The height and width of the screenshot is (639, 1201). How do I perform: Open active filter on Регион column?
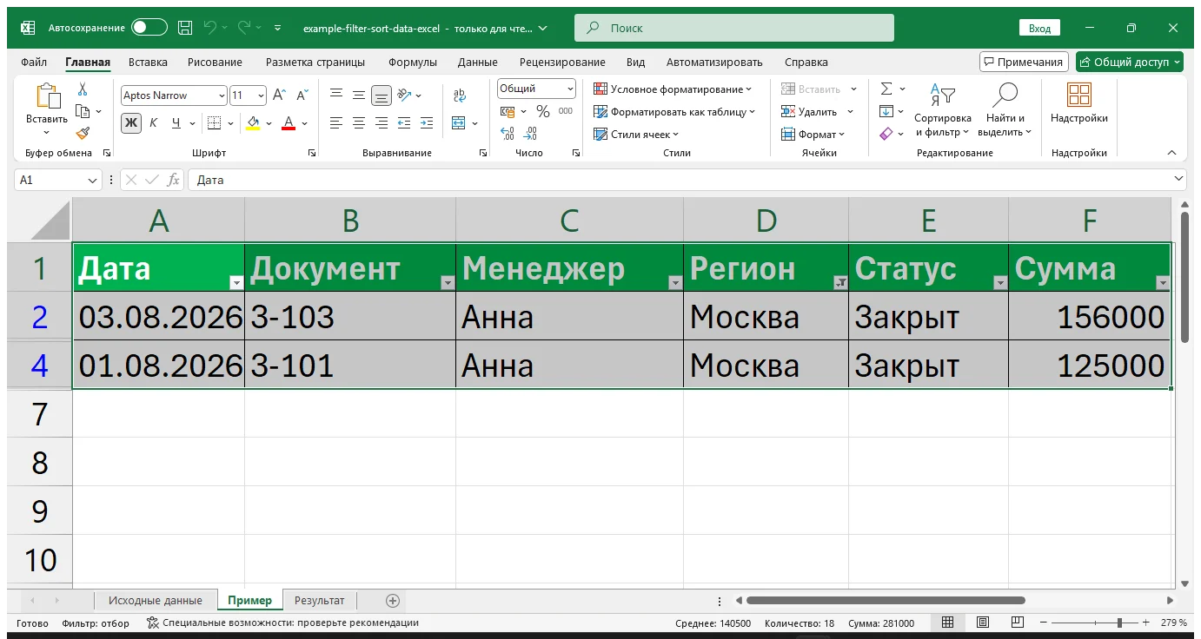[840, 283]
